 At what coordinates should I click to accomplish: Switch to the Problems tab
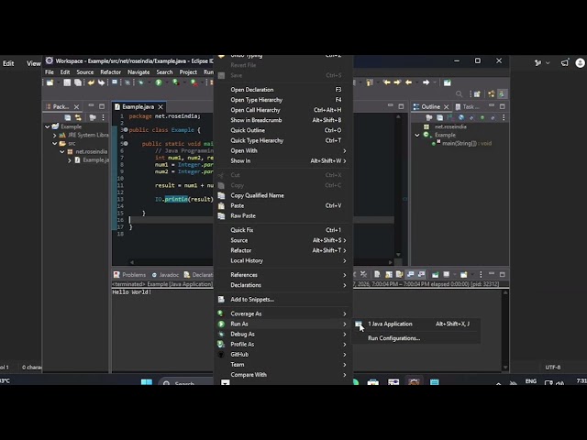[129, 275]
